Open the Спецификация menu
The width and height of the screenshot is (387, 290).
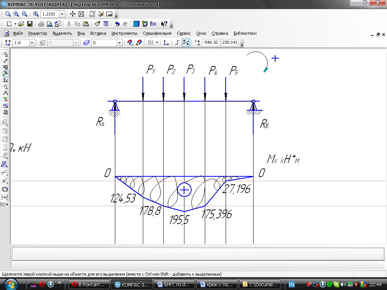[x=157, y=33]
